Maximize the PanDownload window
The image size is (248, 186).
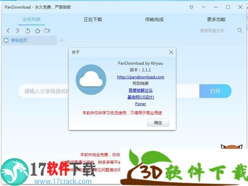[228, 7]
